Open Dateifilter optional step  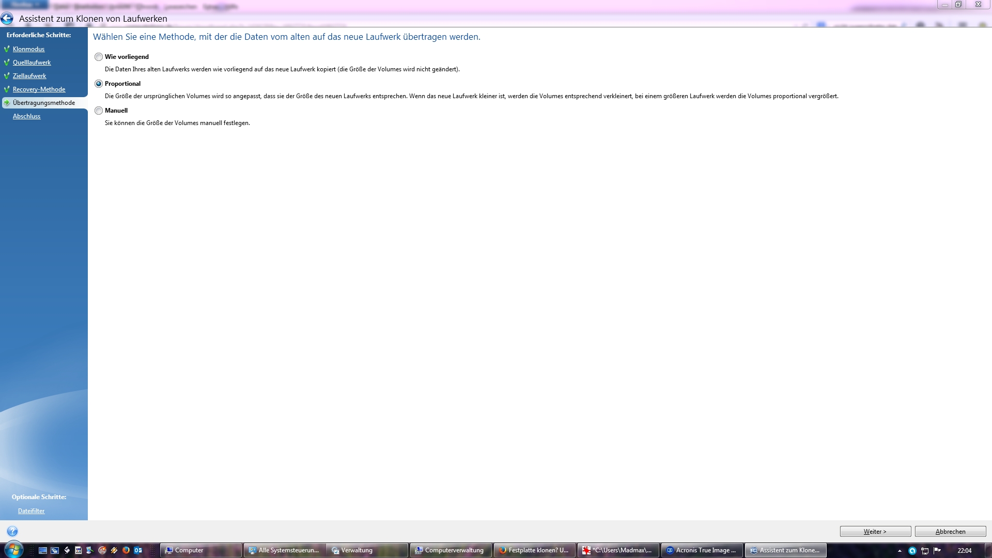[31, 511]
